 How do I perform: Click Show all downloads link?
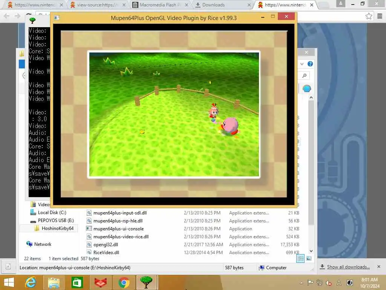point(348,267)
